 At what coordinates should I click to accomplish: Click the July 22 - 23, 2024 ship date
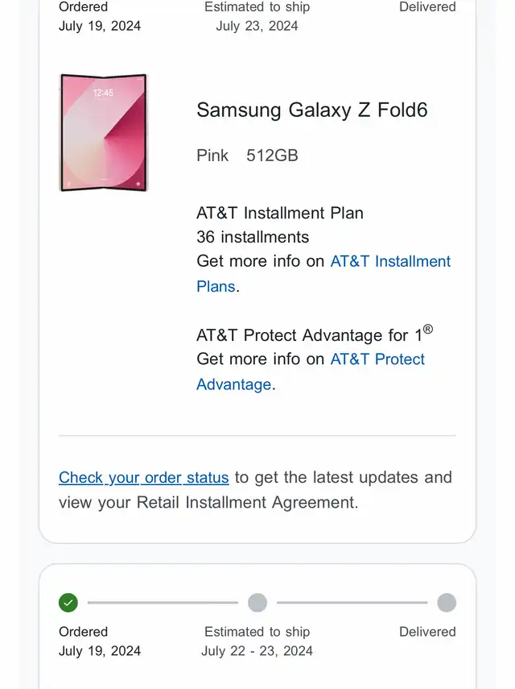257,651
